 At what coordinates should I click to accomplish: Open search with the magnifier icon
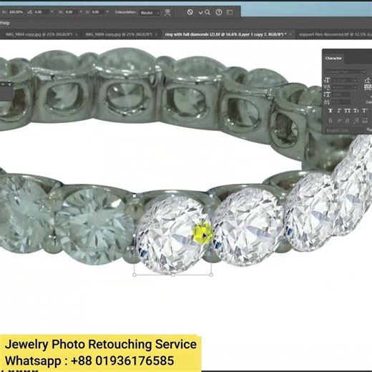[207, 12]
